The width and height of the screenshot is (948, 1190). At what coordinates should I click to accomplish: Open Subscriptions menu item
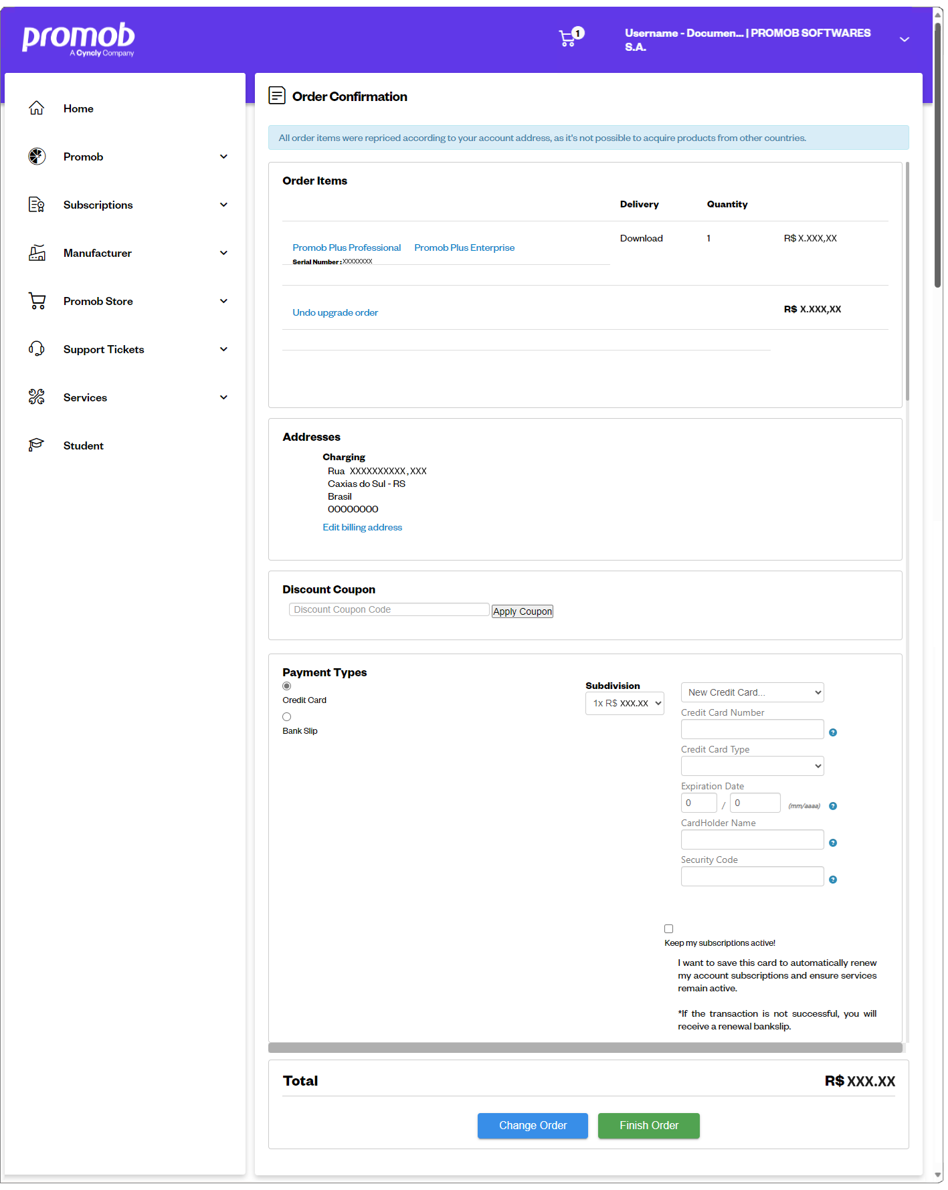(98, 205)
